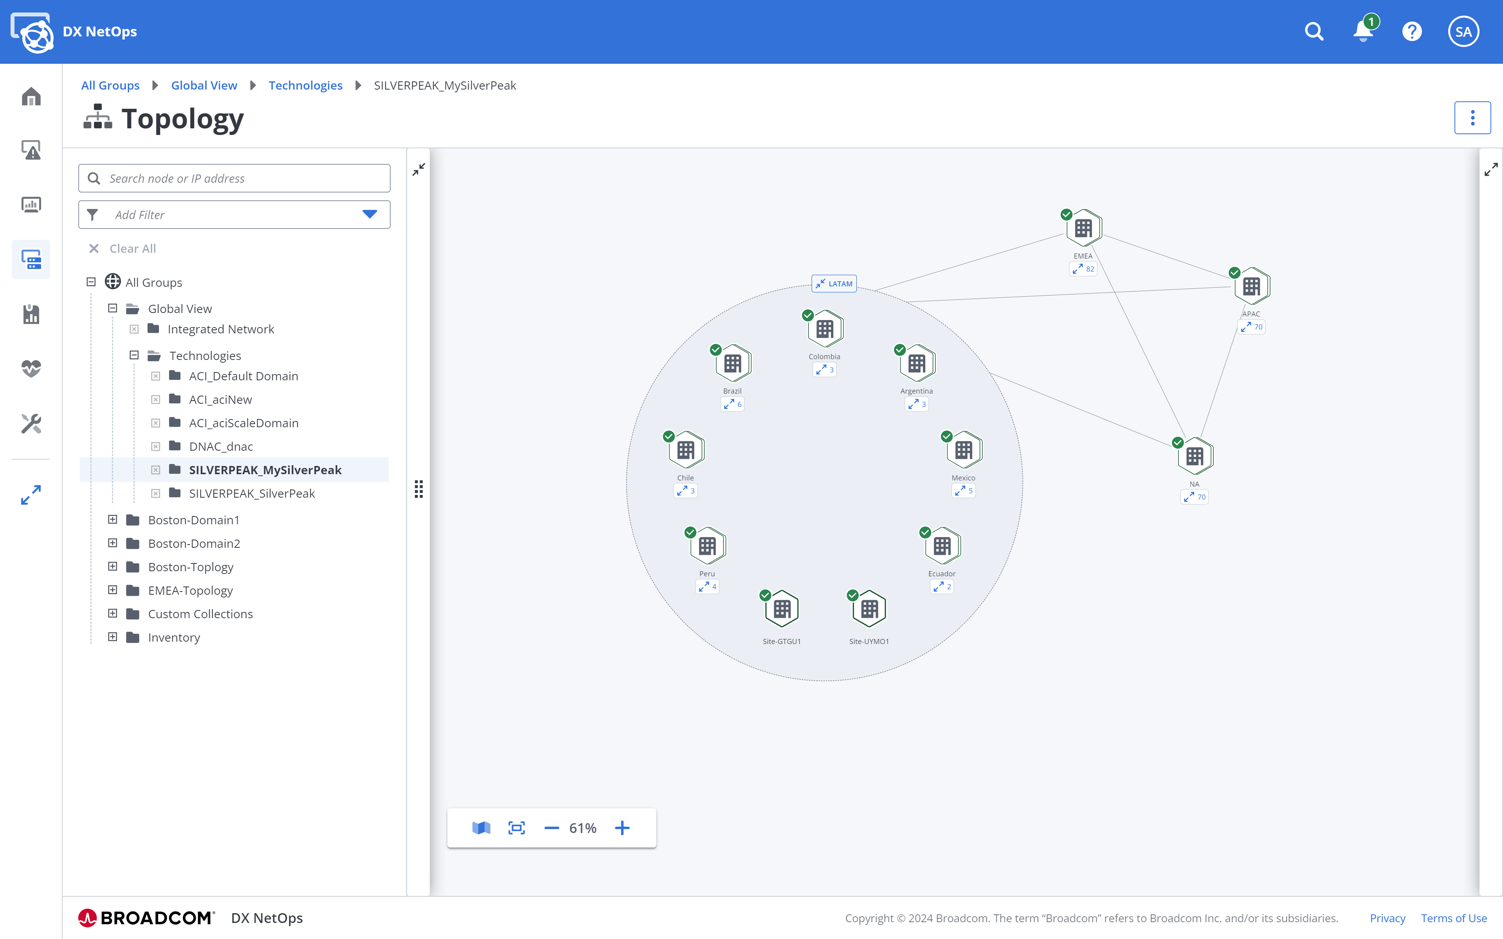Select ACI_Default Domain in tree

(x=243, y=376)
